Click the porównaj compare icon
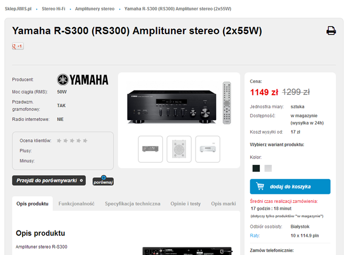The image size is (347, 255). point(103,180)
